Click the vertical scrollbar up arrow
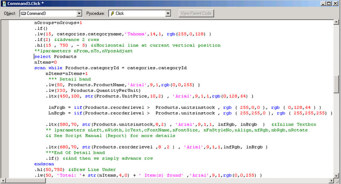 click(x=336, y=22)
